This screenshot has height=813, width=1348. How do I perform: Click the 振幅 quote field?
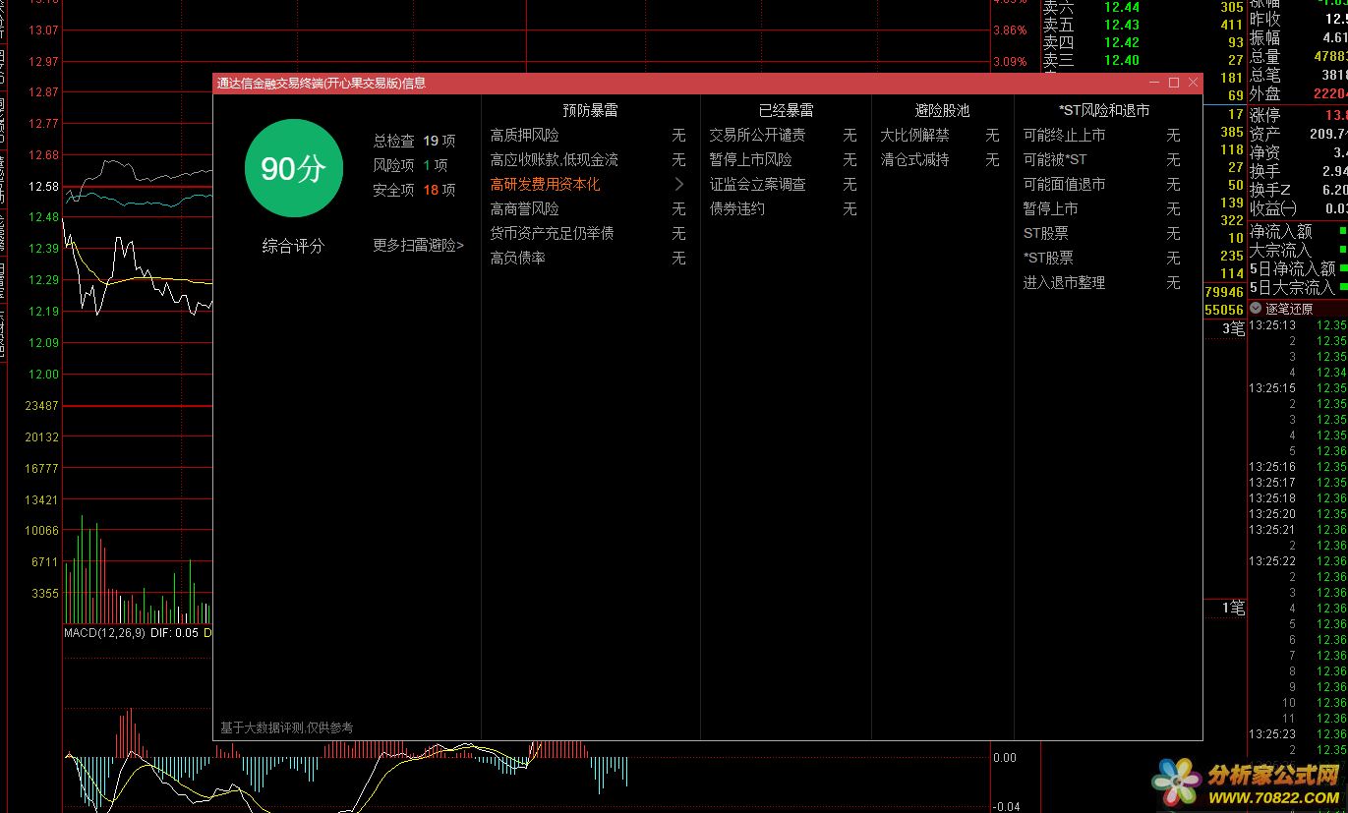tap(1298, 37)
